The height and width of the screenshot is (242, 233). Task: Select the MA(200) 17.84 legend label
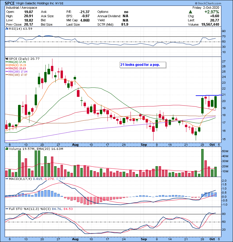[18, 72]
